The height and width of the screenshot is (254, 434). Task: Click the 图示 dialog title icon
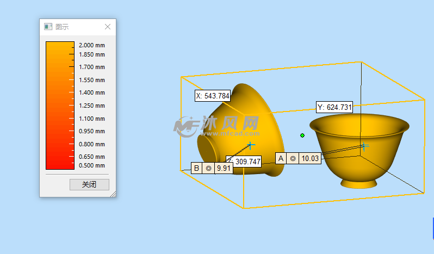click(x=48, y=27)
